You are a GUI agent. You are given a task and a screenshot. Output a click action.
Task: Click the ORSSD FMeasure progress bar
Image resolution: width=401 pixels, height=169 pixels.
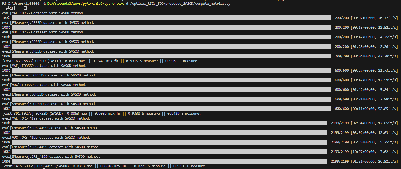169,27
